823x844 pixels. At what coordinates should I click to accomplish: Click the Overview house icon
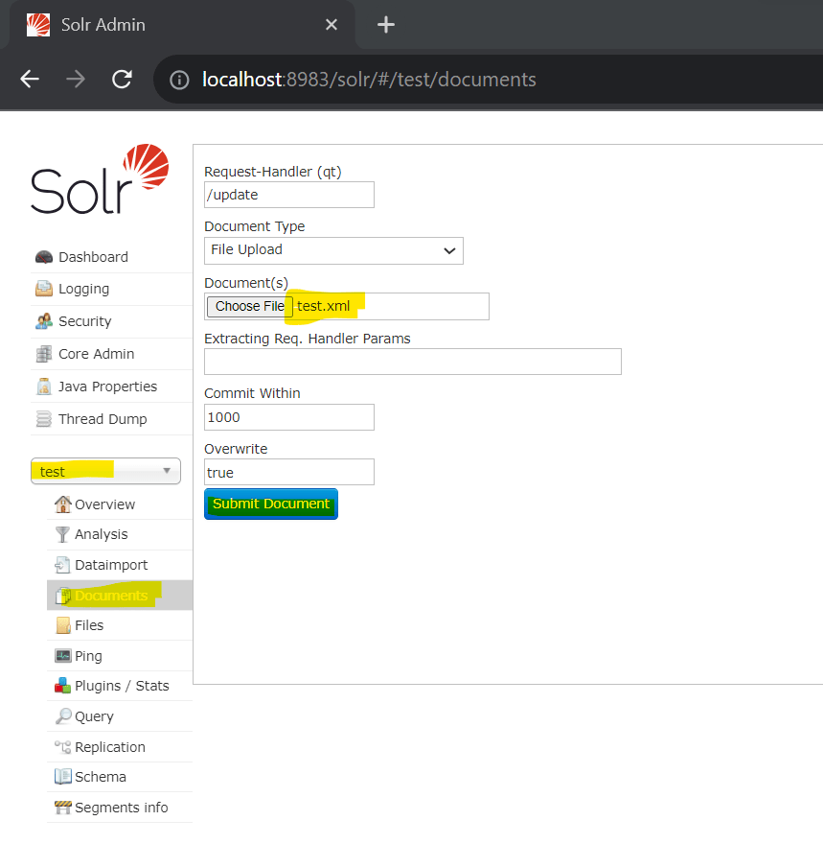pos(63,504)
